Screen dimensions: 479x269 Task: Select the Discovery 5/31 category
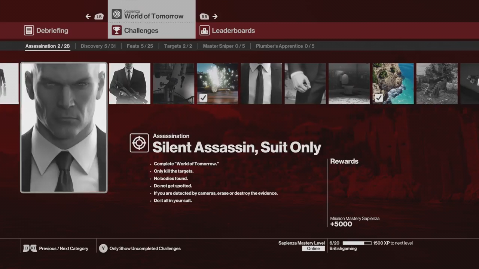coord(98,46)
